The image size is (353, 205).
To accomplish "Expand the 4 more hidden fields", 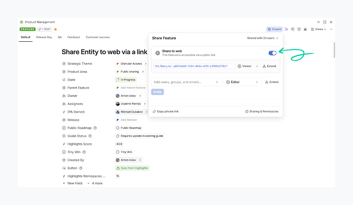I will [x=95, y=183].
